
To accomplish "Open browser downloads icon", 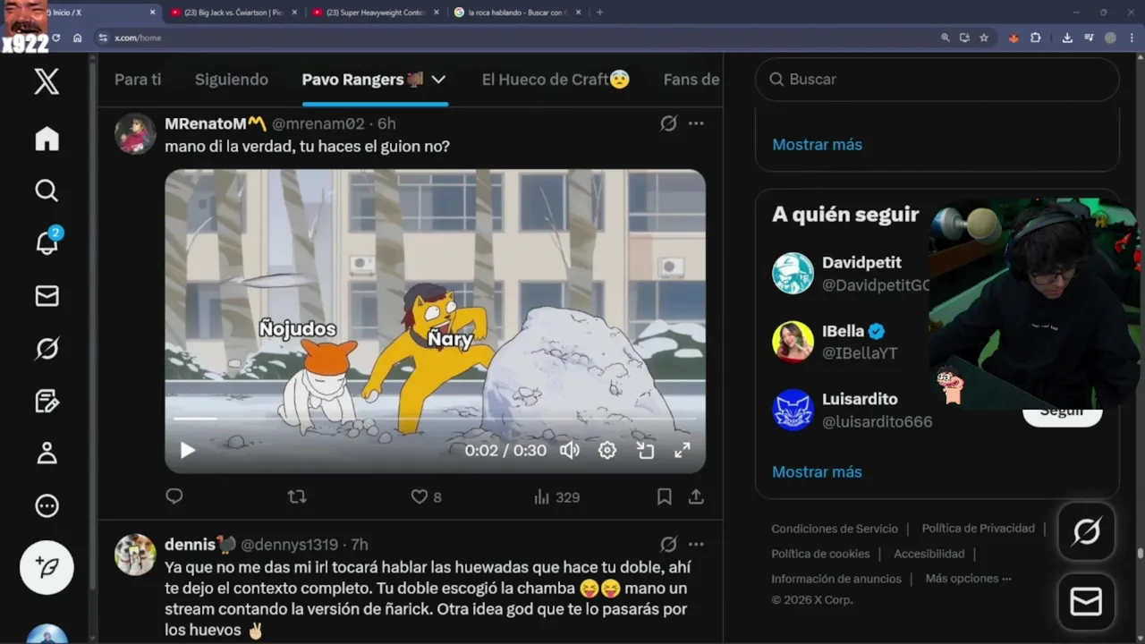I will [x=1067, y=38].
